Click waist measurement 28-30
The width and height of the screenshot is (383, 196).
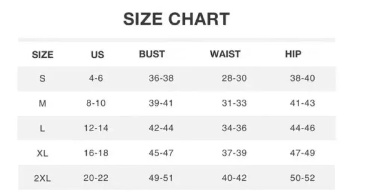[x=234, y=79]
